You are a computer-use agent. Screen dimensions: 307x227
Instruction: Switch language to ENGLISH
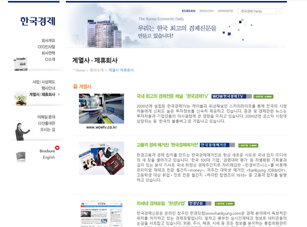tap(206, 11)
